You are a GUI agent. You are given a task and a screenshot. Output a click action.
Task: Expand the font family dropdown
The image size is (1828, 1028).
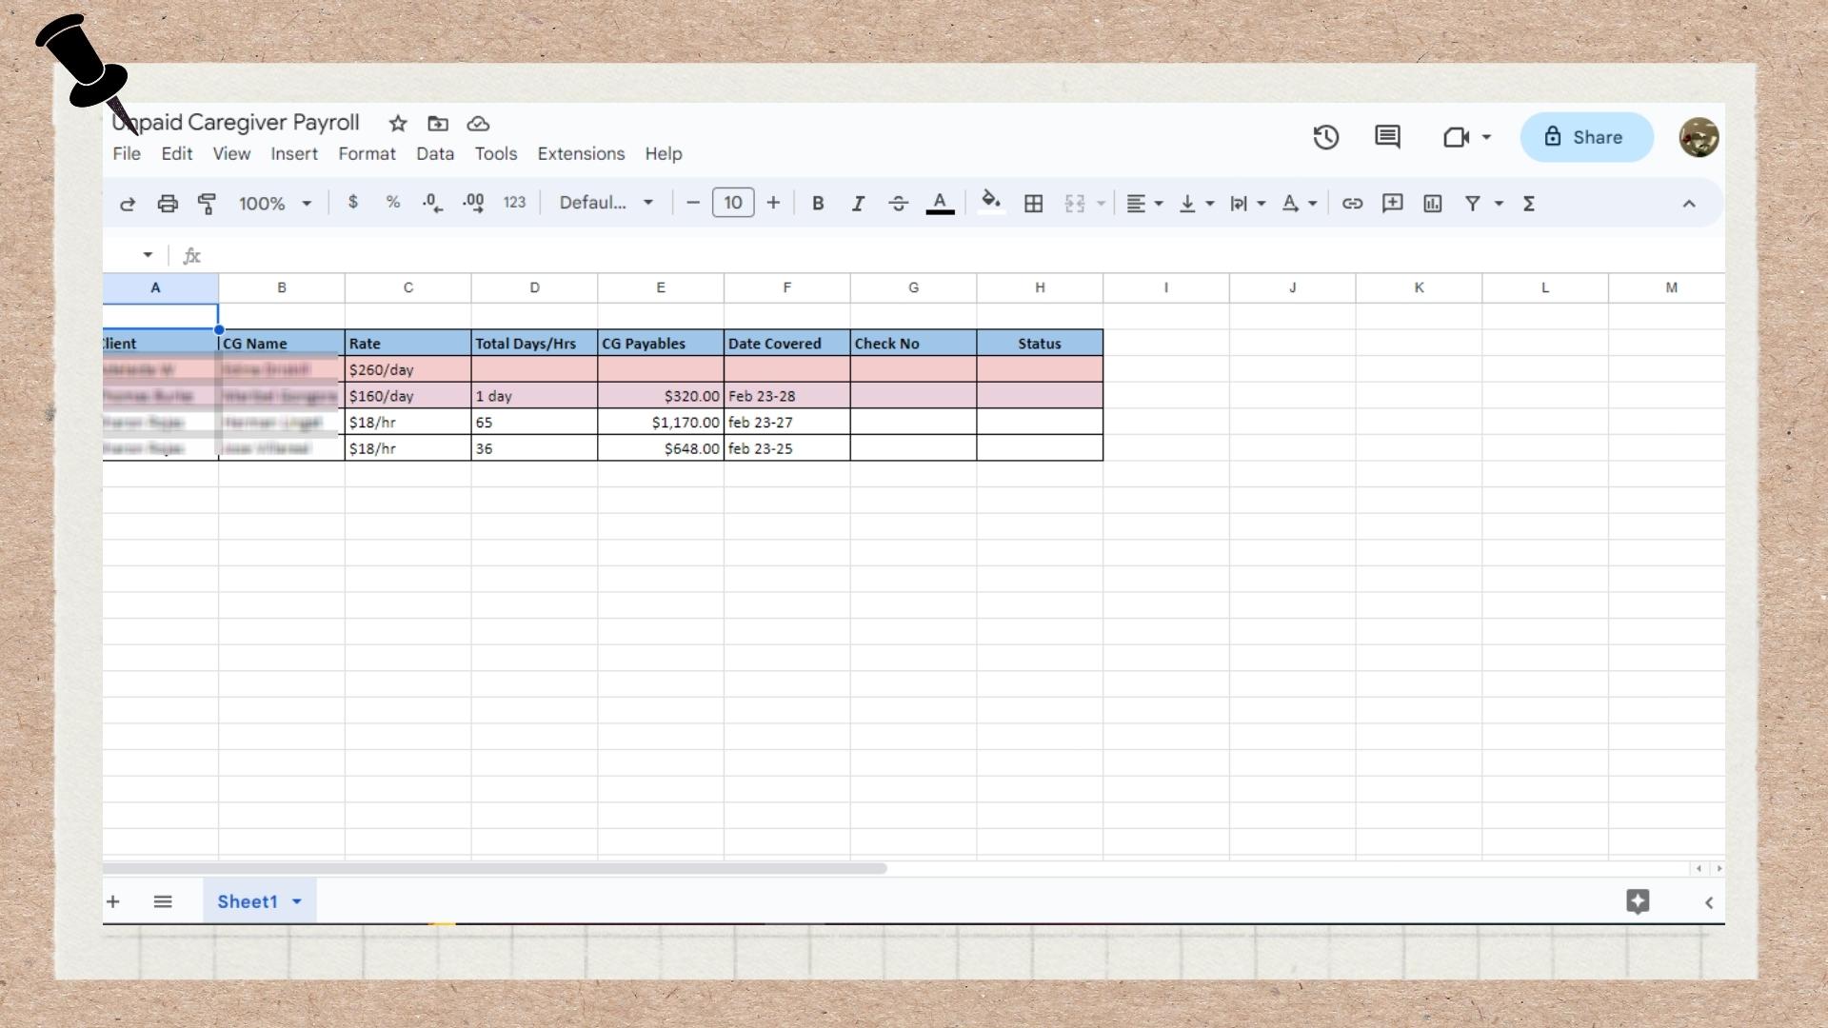point(606,203)
